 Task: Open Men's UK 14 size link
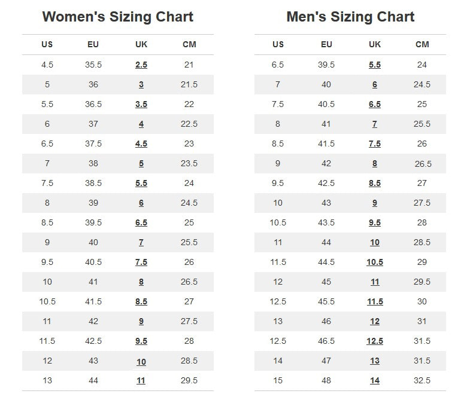pyautogui.click(x=375, y=381)
